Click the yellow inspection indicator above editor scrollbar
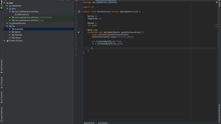This screenshot has height=124, width=221. click(x=217, y=2)
